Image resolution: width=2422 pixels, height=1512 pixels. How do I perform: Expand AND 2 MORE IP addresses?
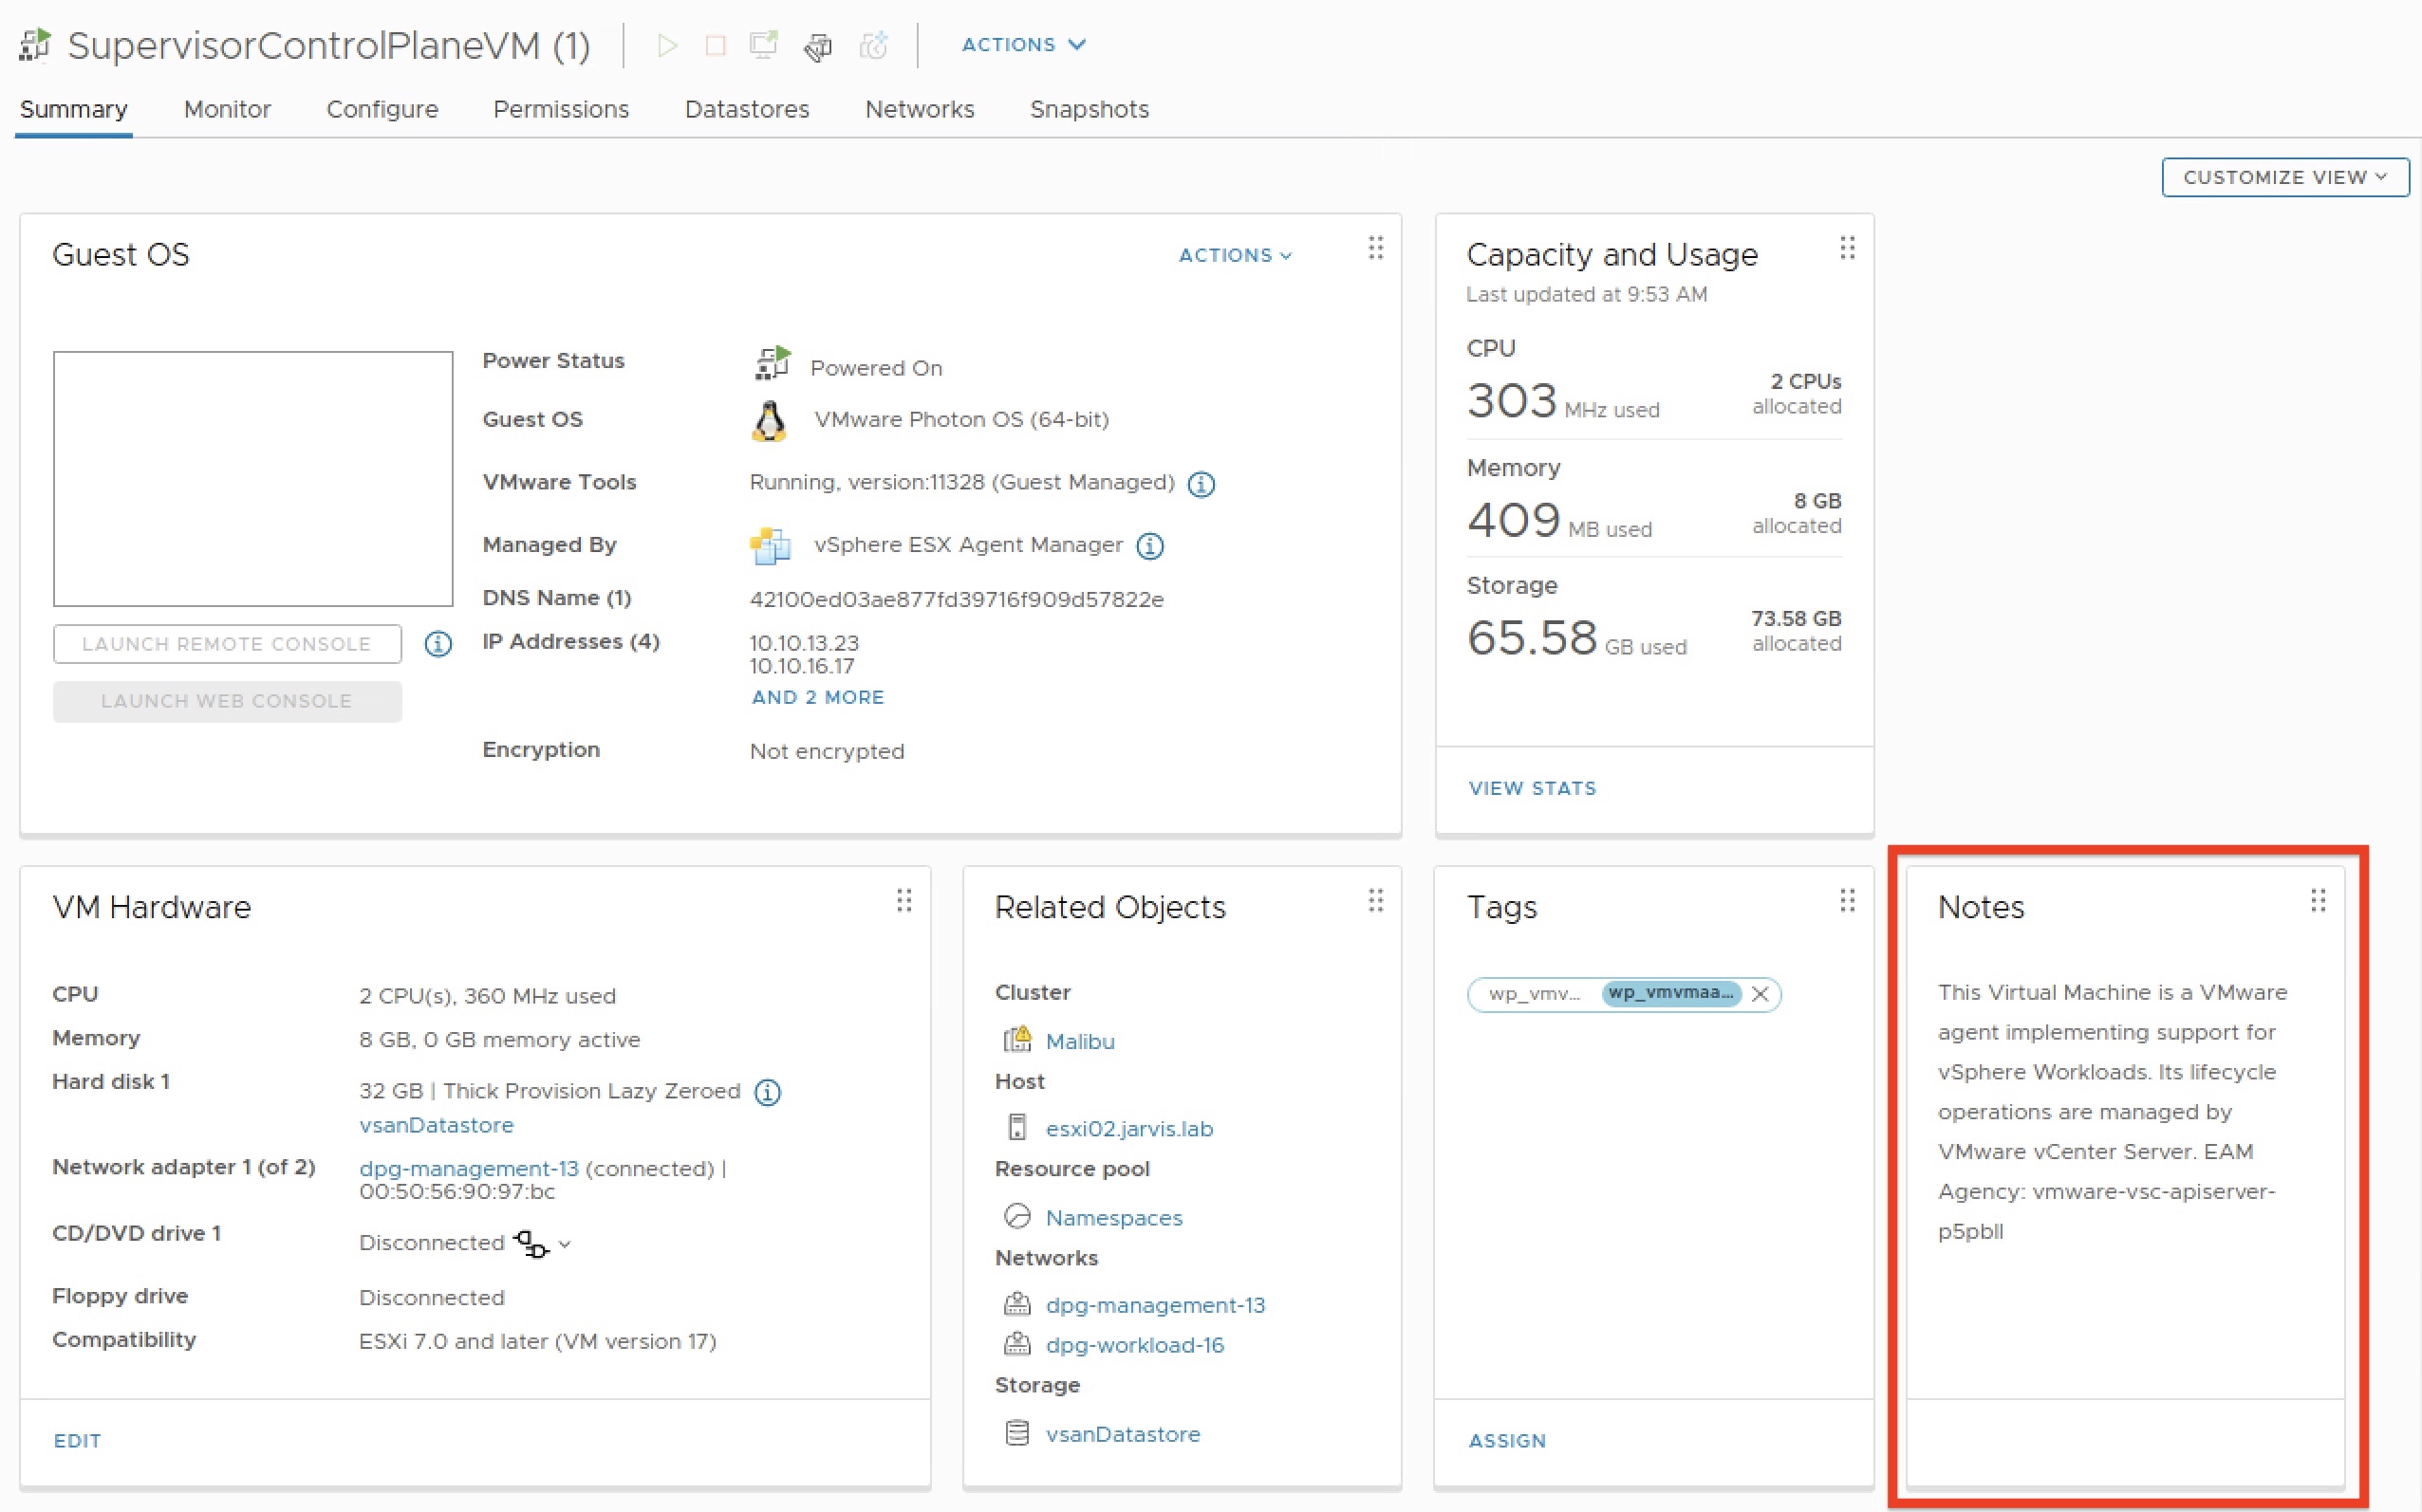point(817,697)
